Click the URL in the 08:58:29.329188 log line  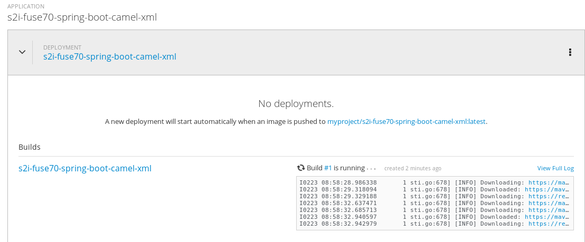click(549, 196)
